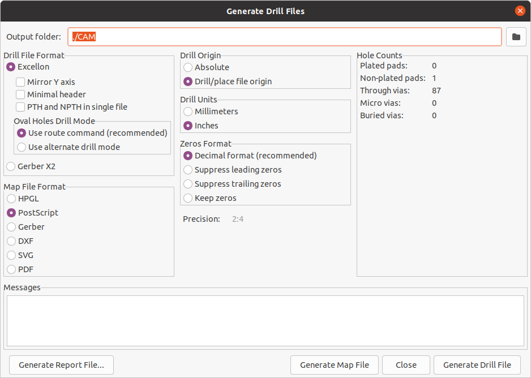Choose Suppress trailing zeros format

(x=187, y=183)
